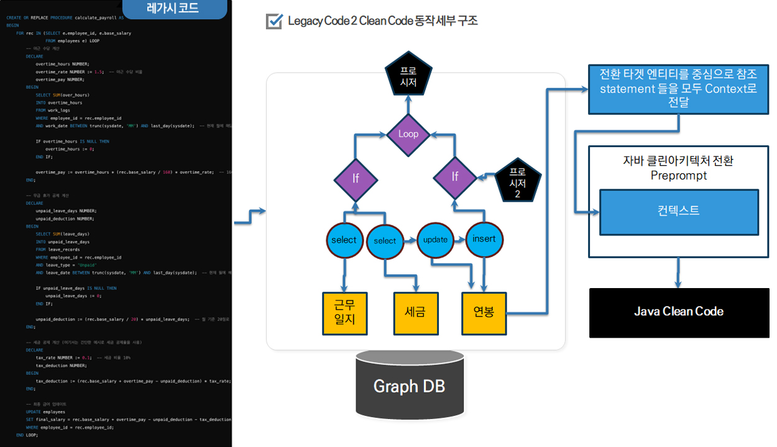Click the 자바 클린아키텍처 전환 Preprompt heading
Viewport: 777px width, 447px height.
(x=678, y=168)
